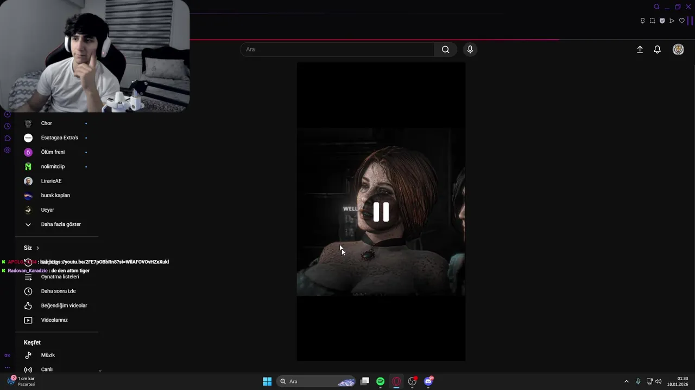Open Discord from the taskbar
Viewport: 695px width, 390px height.
point(428,381)
